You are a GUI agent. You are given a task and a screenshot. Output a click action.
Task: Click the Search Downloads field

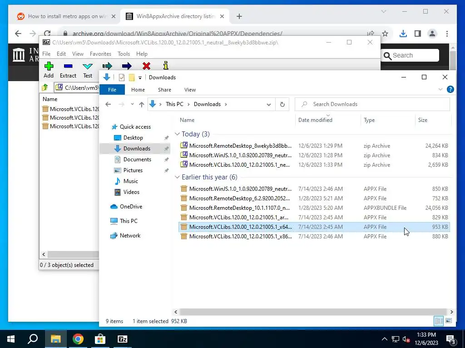point(372,104)
